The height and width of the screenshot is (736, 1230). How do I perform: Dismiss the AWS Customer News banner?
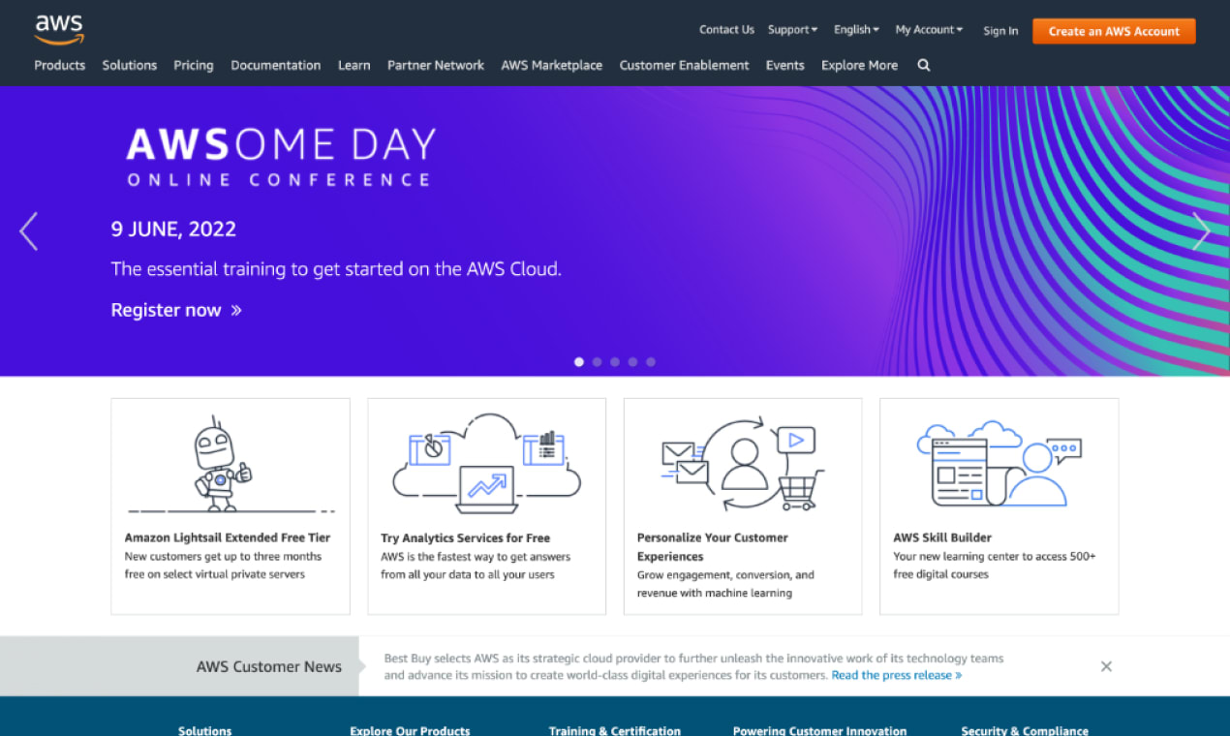[x=1106, y=666]
